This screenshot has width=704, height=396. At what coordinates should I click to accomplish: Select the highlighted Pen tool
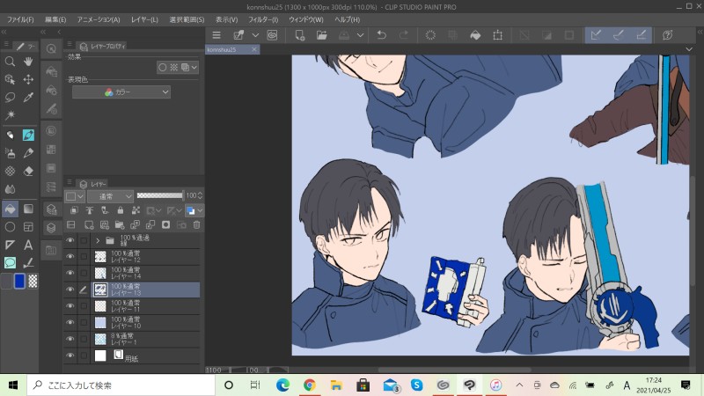(x=28, y=136)
